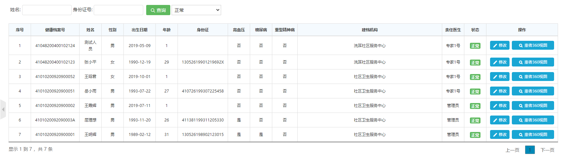The image size is (562, 157).
Task: Click the green 查询 search button
Action: pyautogui.click(x=158, y=10)
